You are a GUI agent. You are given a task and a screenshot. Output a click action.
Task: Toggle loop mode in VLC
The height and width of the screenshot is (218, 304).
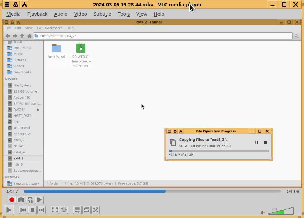(x=86, y=210)
